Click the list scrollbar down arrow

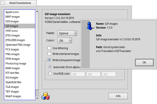[37, 98]
